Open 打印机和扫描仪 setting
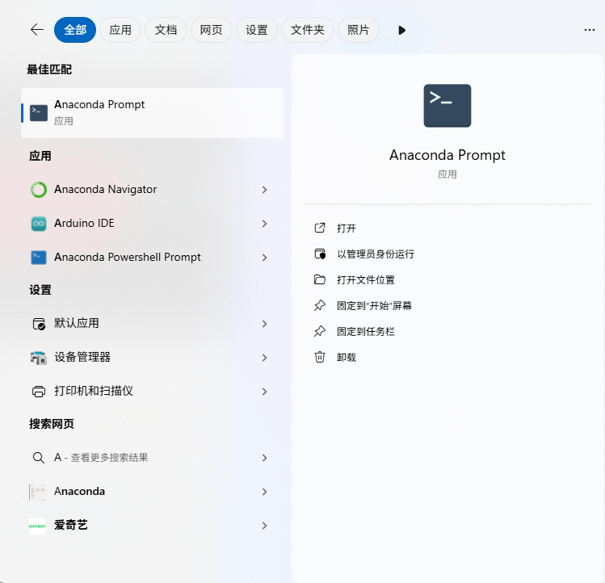Viewport: 605px width, 583px height. [x=152, y=392]
